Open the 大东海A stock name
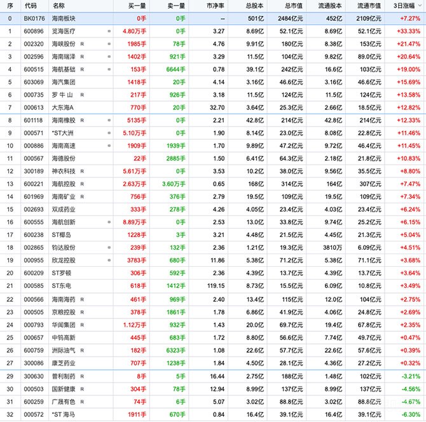This screenshot has width=426, height=422. (x=63, y=108)
